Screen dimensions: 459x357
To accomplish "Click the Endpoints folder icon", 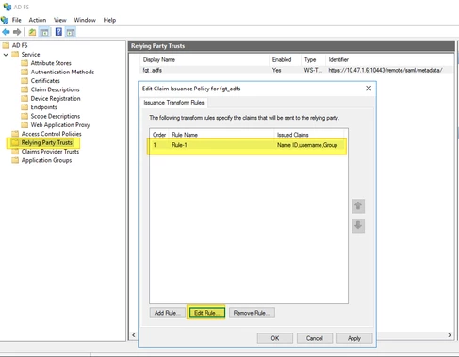I will point(25,107).
